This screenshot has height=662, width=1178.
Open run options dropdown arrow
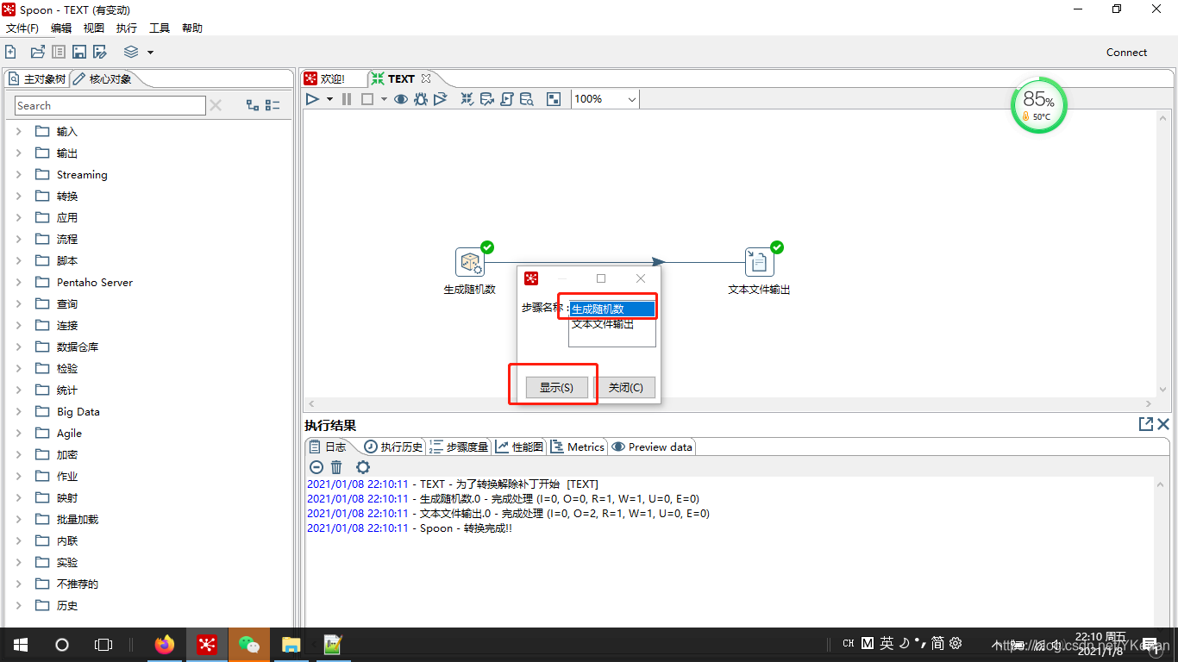[x=329, y=99]
